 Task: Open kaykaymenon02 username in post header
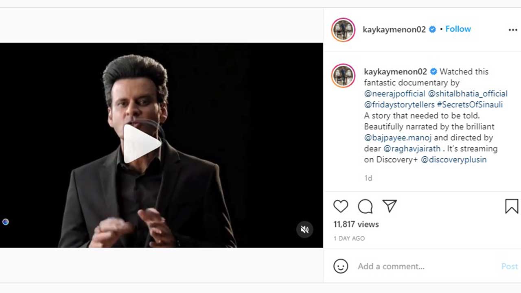click(x=394, y=29)
